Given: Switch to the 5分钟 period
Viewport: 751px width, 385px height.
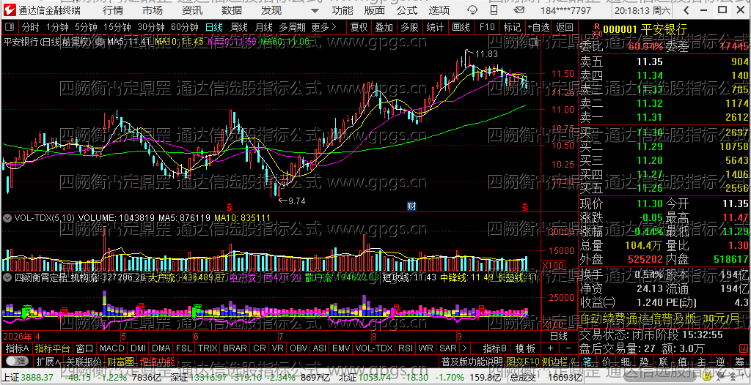Looking at the screenshot, I should (x=85, y=27).
